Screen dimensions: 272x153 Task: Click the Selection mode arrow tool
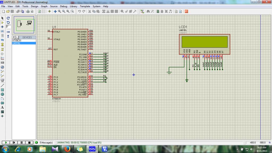pyautogui.click(x=2, y=18)
